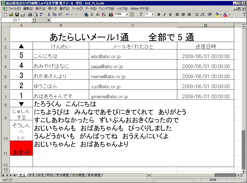Click the Sort Ascending icon
This screenshot has width=247, height=183.
[103, 15]
